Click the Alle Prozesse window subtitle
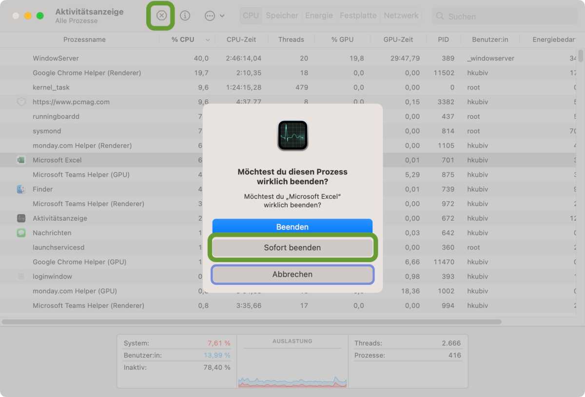This screenshot has height=397, width=585. click(77, 21)
